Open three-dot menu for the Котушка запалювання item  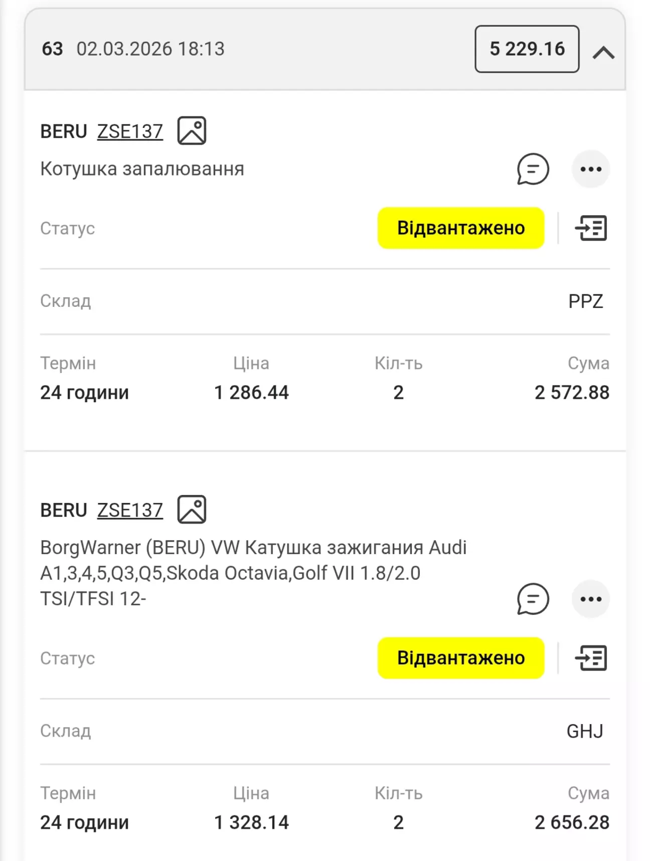pyautogui.click(x=590, y=169)
